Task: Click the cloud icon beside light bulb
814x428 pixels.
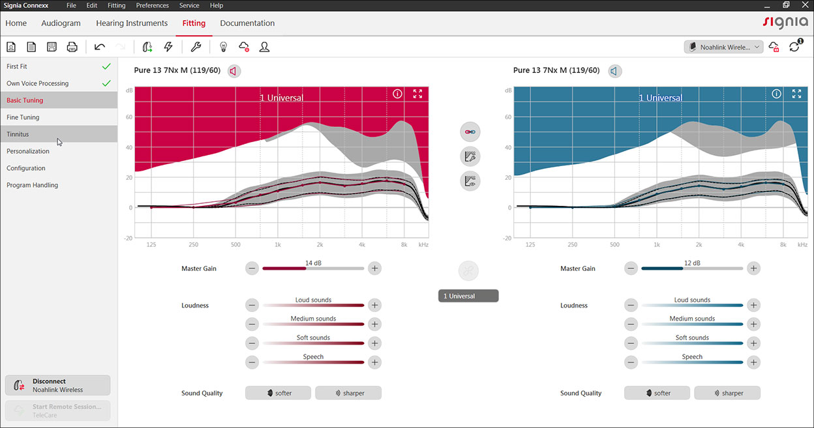Action: point(244,47)
